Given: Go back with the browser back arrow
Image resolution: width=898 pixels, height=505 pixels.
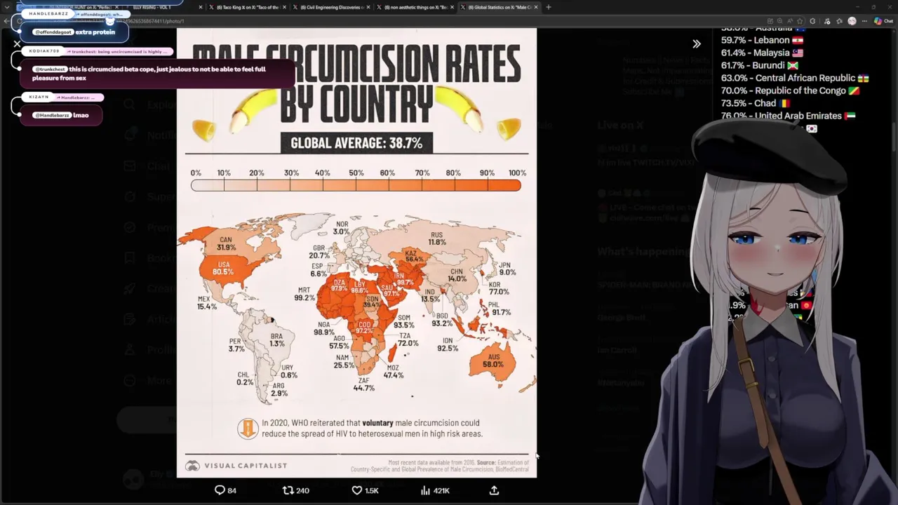Looking at the screenshot, I should [7, 21].
